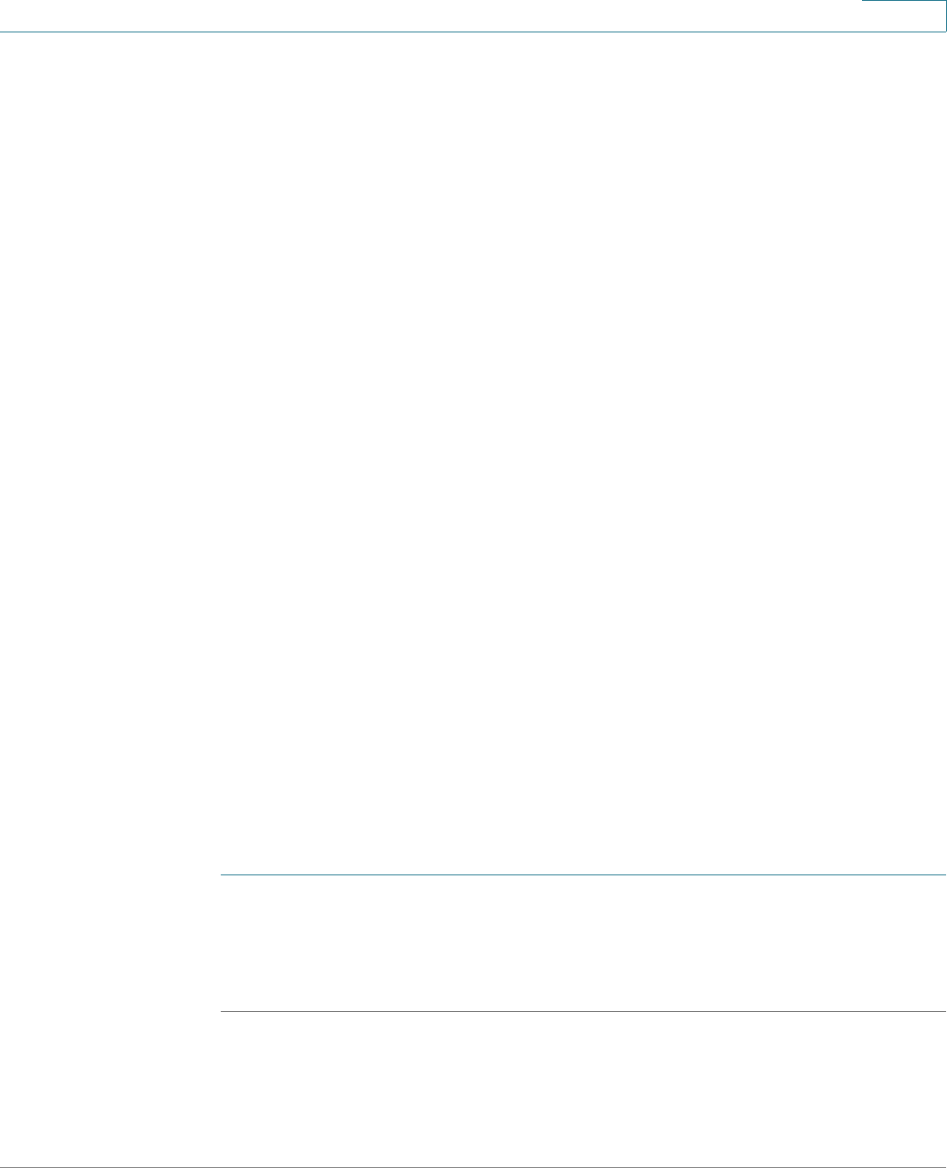Click the right end of the upper note rule
This screenshot has height=1168, width=947.
tap(943, 874)
